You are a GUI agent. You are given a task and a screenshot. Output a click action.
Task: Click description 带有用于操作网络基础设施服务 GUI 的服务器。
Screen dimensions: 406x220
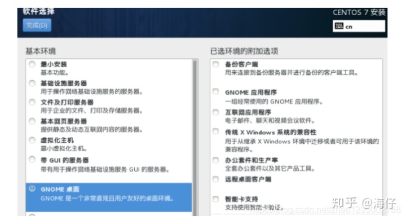(105, 169)
